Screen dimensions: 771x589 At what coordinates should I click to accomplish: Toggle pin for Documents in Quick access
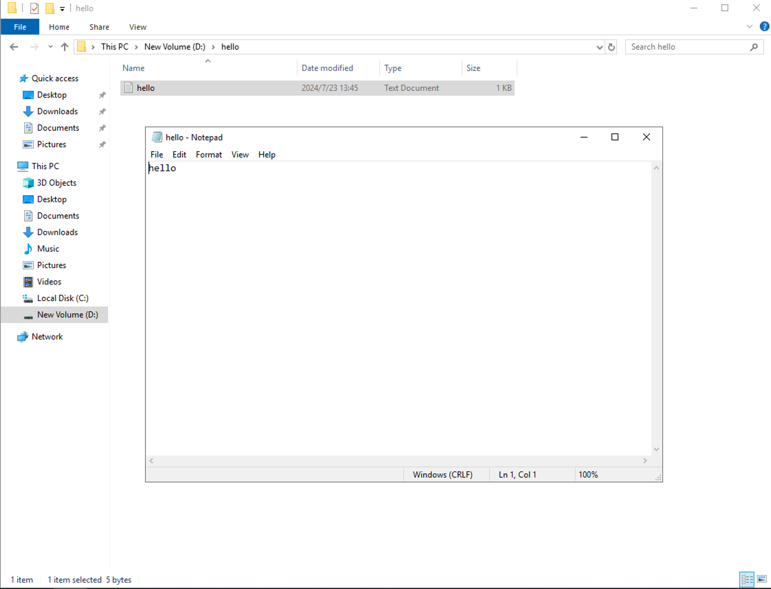(103, 127)
